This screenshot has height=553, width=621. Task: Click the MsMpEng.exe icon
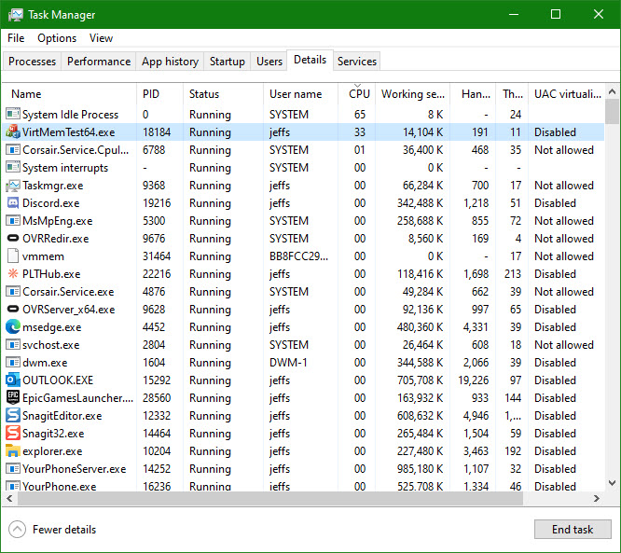click(x=13, y=221)
